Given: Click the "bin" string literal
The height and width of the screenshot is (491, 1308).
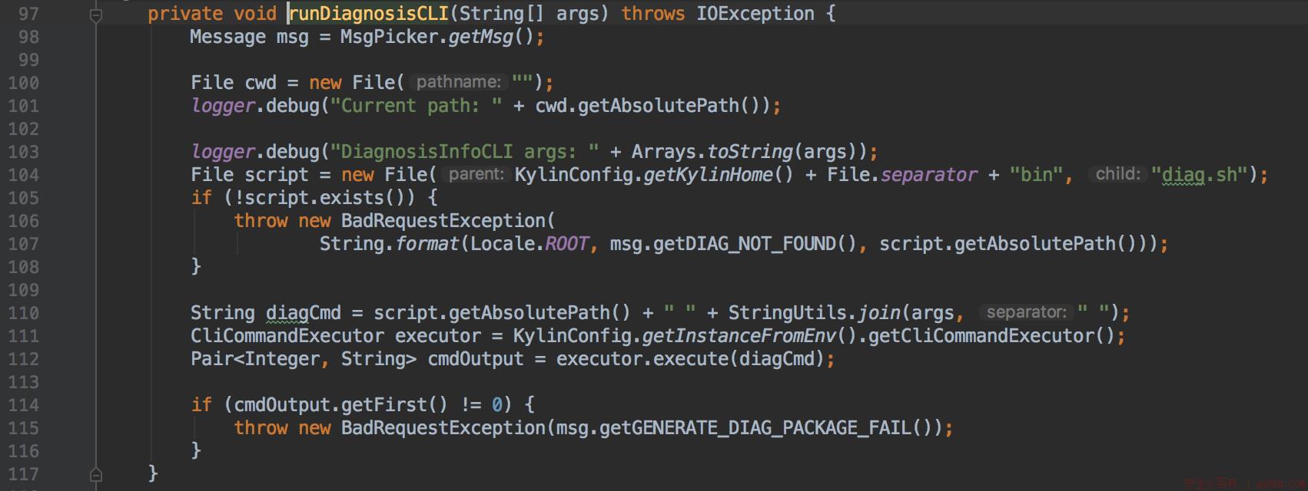Looking at the screenshot, I should coord(1036,175).
